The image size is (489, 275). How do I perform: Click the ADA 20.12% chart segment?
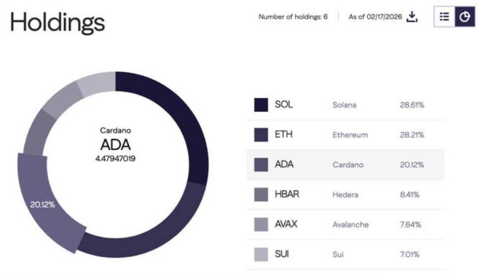coord(46,206)
